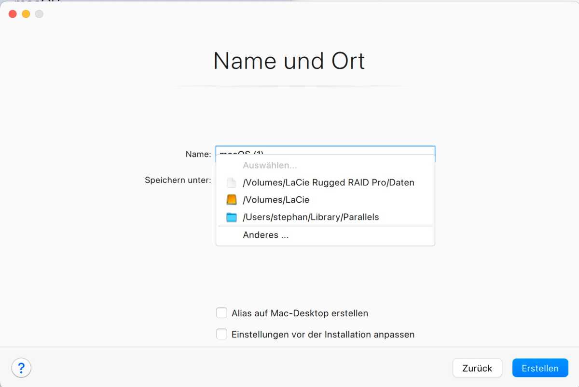Click the gray zoom window button
The height and width of the screenshot is (387, 579).
tap(40, 14)
